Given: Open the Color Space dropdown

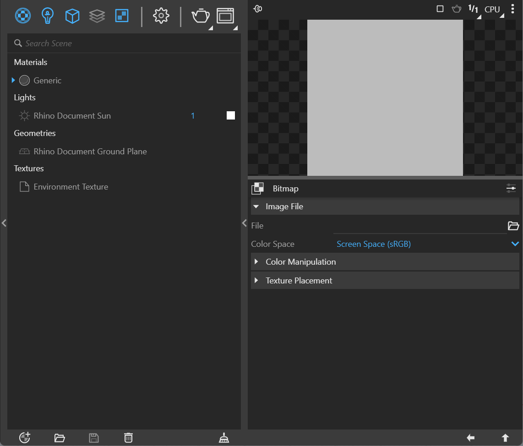Looking at the screenshot, I should (428, 244).
